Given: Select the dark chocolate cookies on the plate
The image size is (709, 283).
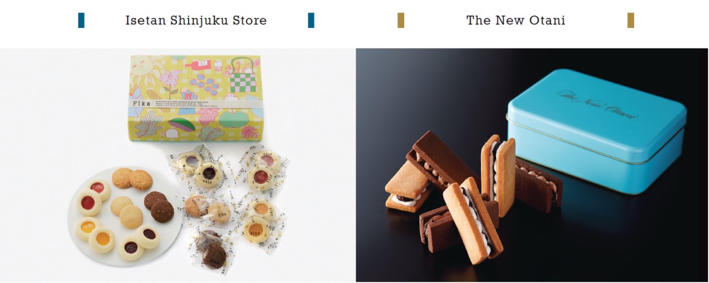Looking at the screenshot, I should (x=158, y=205).
